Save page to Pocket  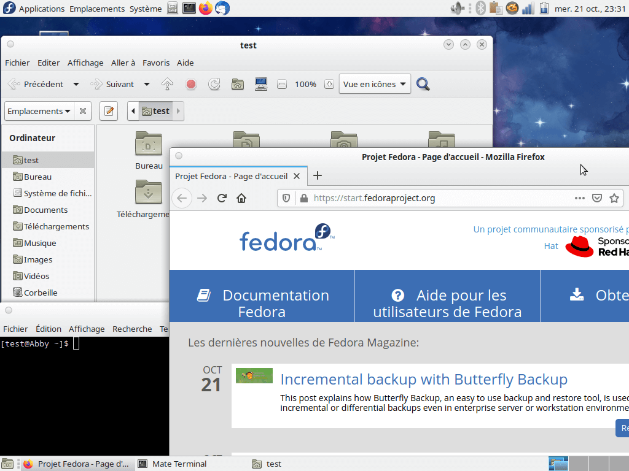pyautogui.click(x=597, y=198)
